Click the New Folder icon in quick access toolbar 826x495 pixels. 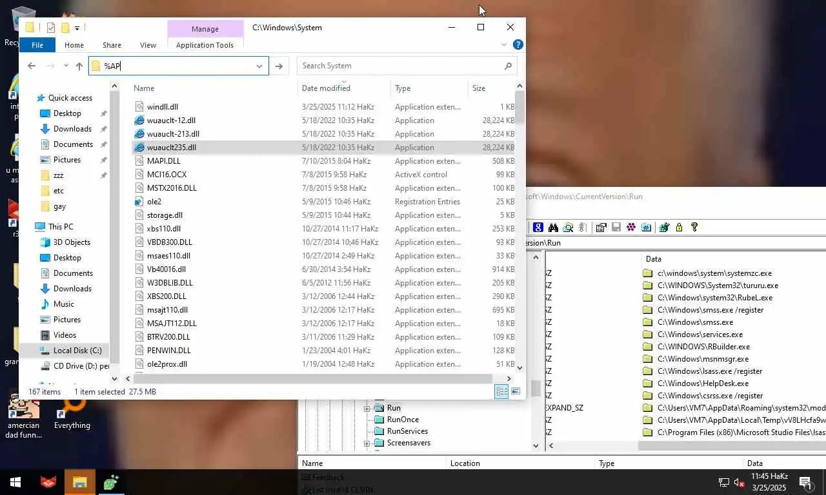coord(65,28)
